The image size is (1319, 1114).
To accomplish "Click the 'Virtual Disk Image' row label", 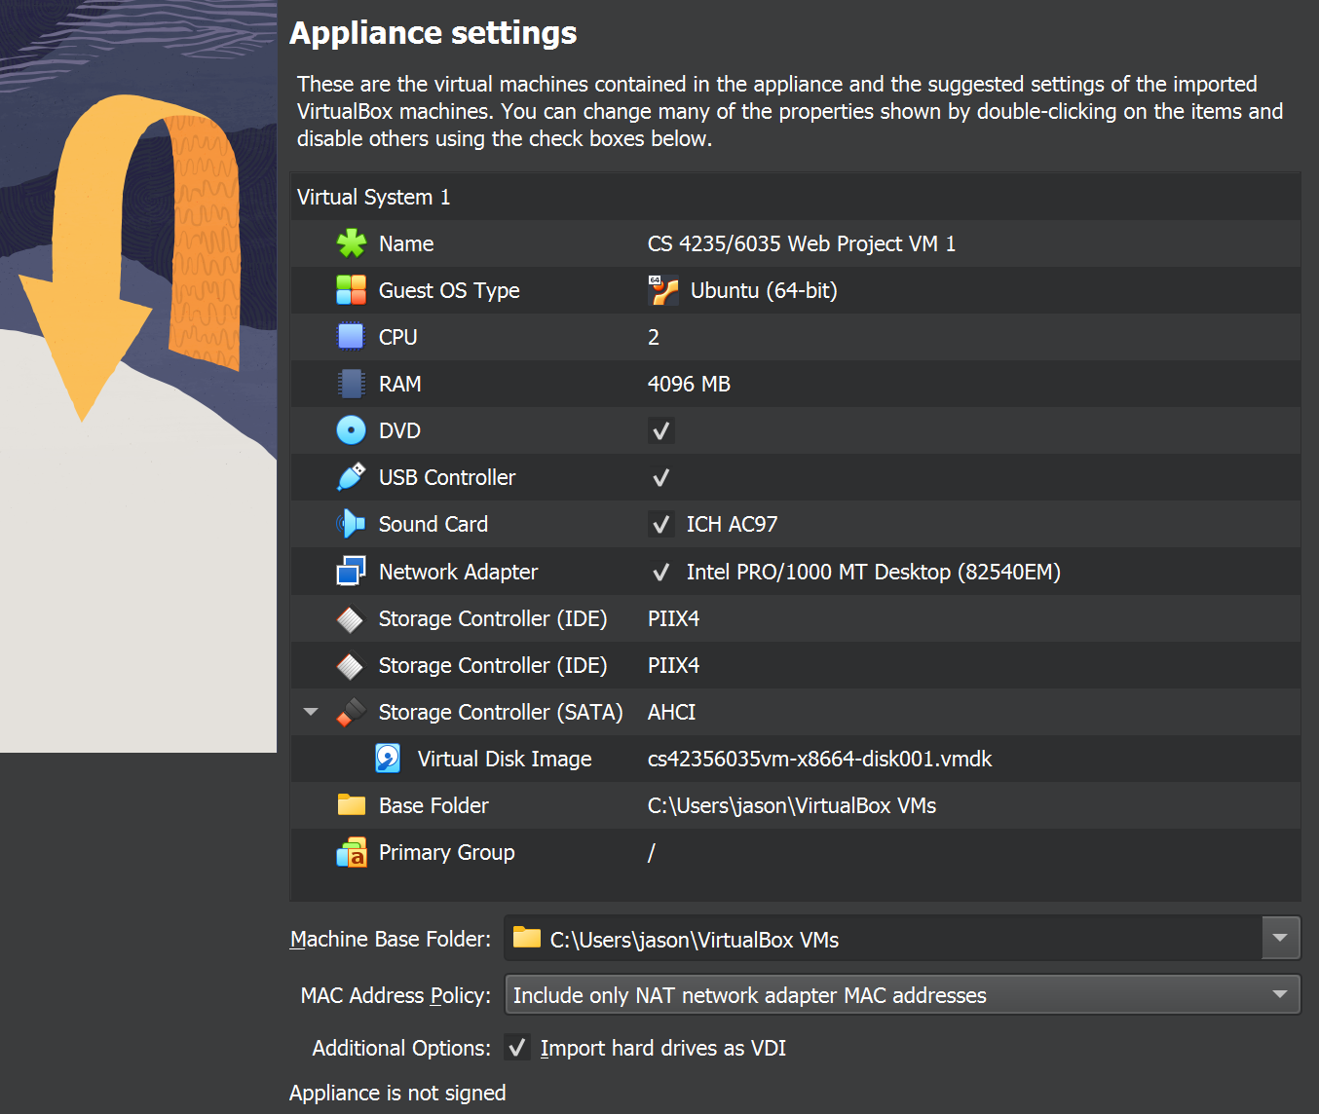I will (505, 759).
